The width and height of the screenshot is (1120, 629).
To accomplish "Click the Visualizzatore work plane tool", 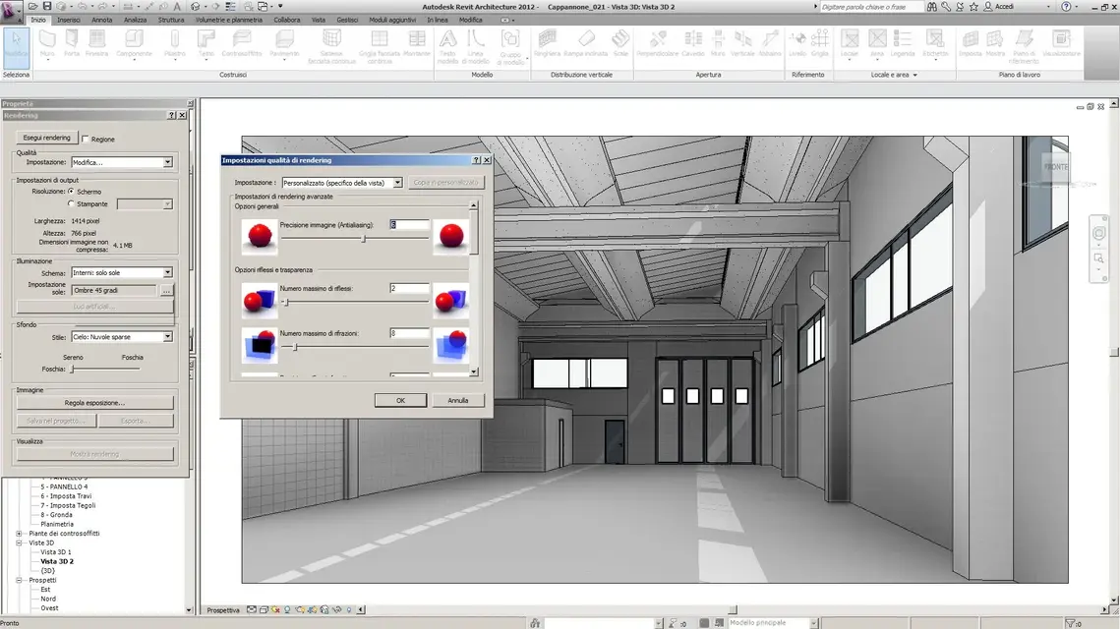I will click(x=1061, y=44).
